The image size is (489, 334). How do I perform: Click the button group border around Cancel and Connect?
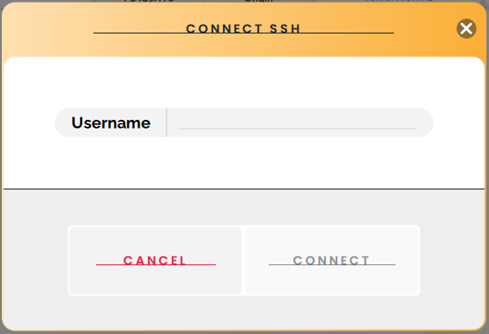243,260
